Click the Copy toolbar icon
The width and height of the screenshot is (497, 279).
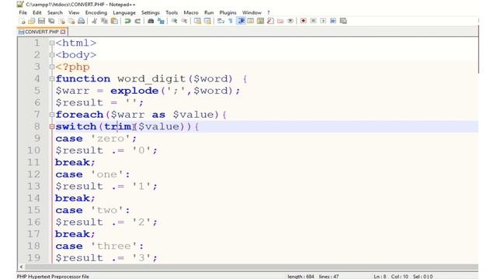tap(103, 21)
